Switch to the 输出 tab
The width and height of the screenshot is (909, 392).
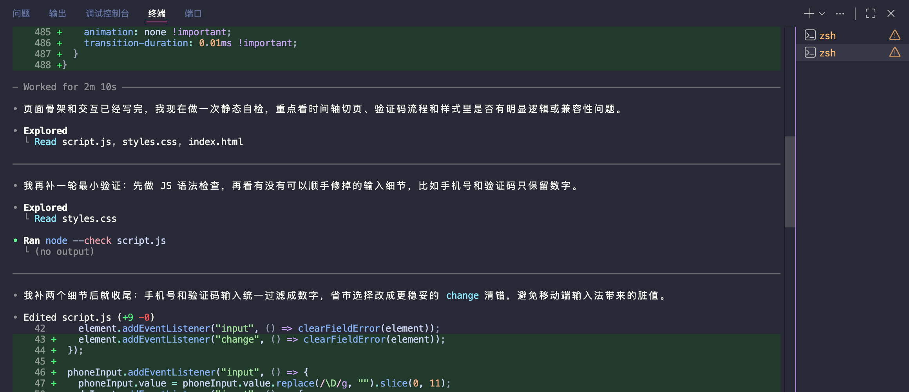pos(57,13)
